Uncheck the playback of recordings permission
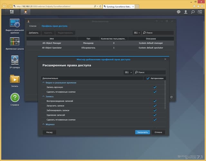The image size is (206, 161). 155,101
